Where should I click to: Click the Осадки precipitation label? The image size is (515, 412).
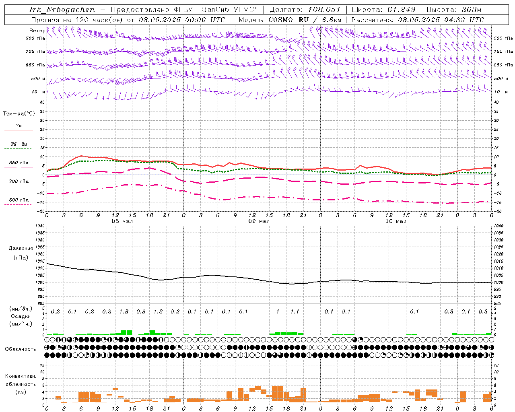[21, 316]
